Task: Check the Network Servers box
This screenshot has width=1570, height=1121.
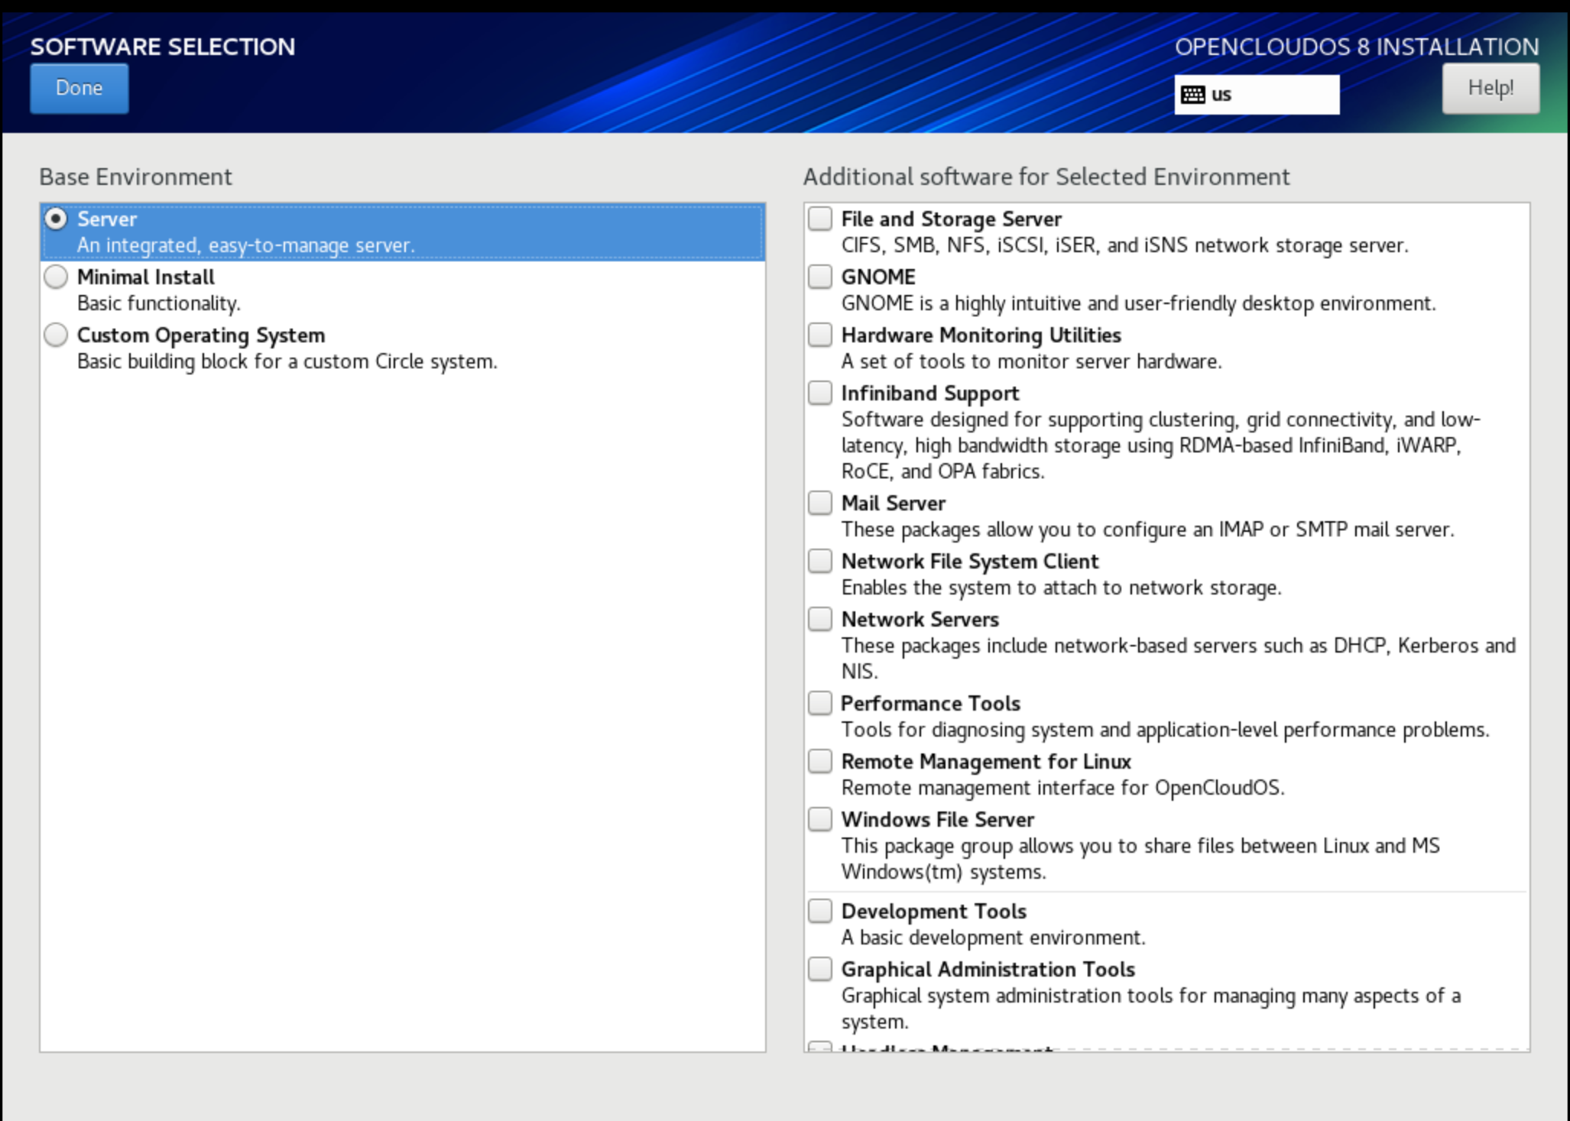Action: [820, 619]
